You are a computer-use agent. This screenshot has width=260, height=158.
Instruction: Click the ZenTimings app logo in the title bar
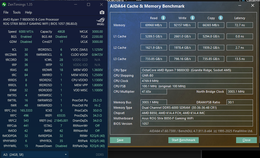(x=4, y=5)
